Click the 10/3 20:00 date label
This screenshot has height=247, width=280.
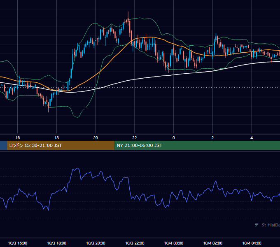(96, 243)
